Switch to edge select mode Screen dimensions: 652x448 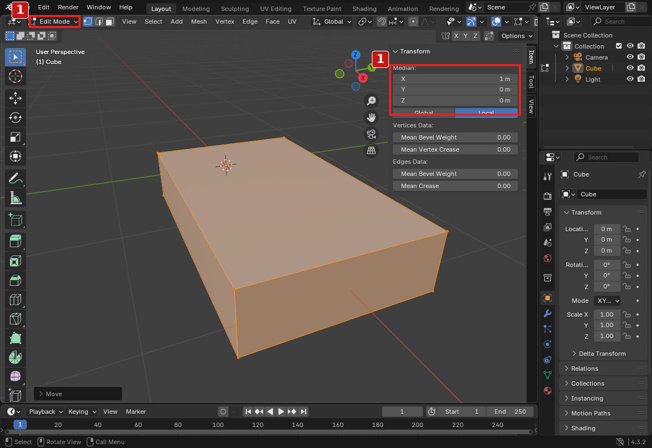point(99,22)
